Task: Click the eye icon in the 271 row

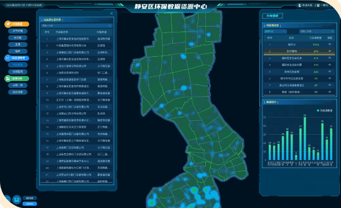Action: [330, 58]
